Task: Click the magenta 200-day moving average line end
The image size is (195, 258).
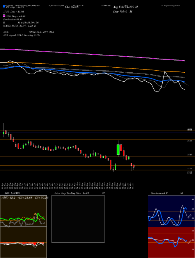Action: pos(184,61)
